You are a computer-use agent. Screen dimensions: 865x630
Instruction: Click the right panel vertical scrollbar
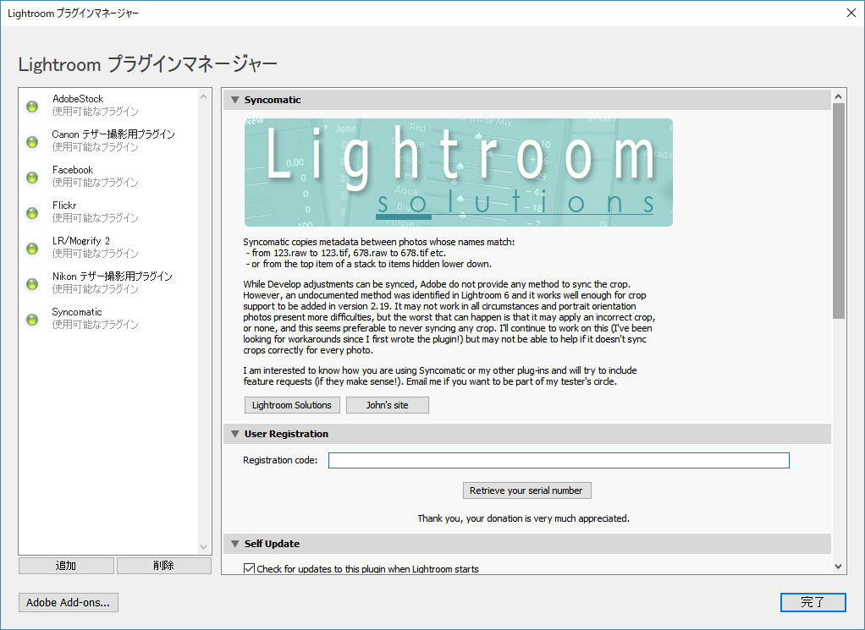tap(838, 211)
